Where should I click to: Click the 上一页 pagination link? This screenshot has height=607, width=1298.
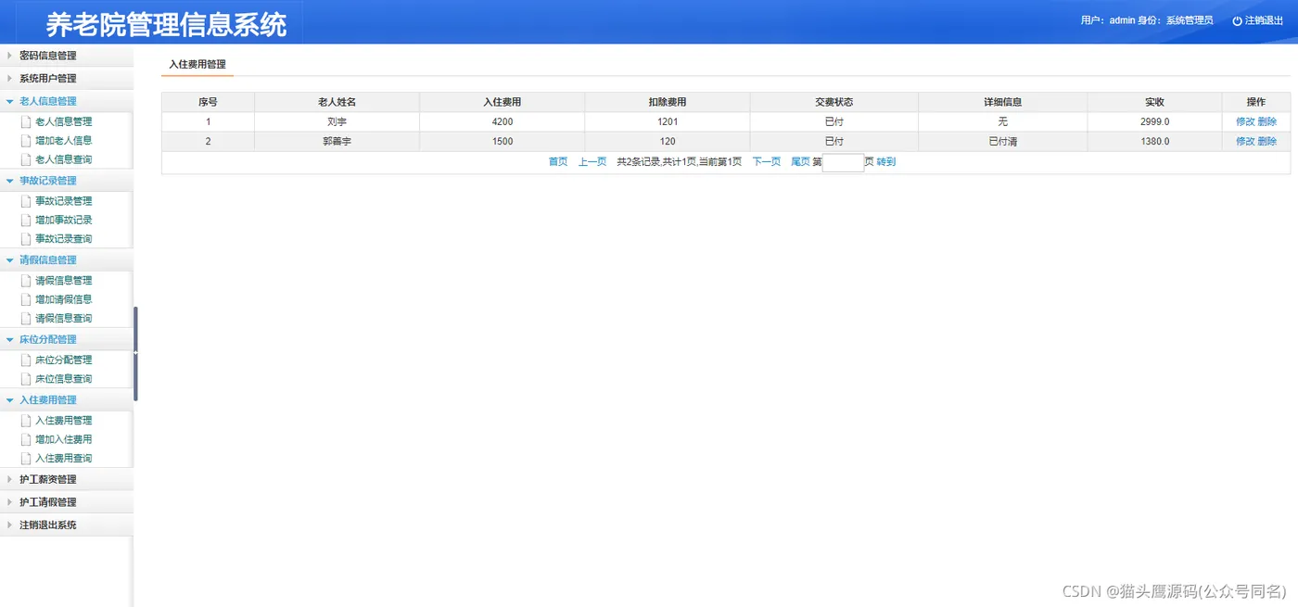pos(593,162)
